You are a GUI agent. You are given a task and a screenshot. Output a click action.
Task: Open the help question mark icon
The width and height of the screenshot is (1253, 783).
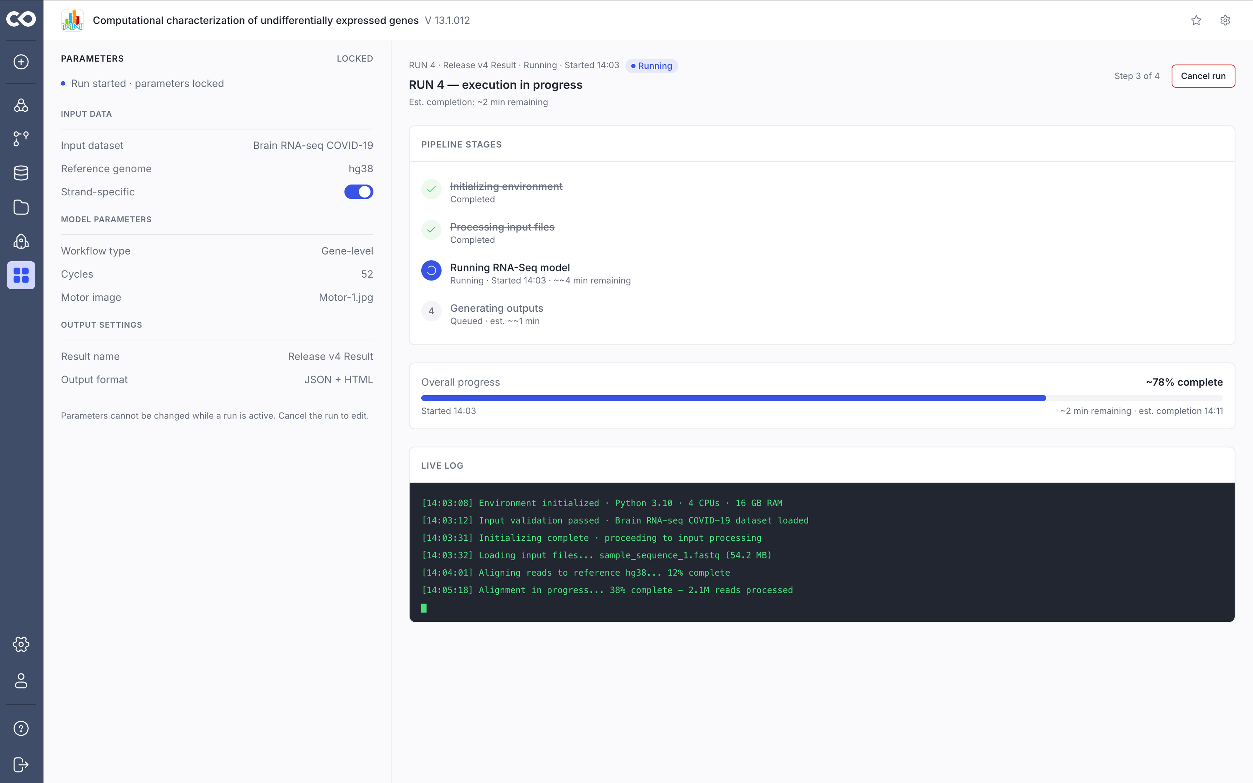click(21, 728)
